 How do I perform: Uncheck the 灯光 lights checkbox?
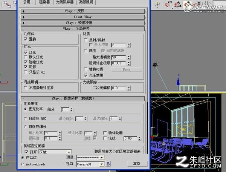point(26,52)
